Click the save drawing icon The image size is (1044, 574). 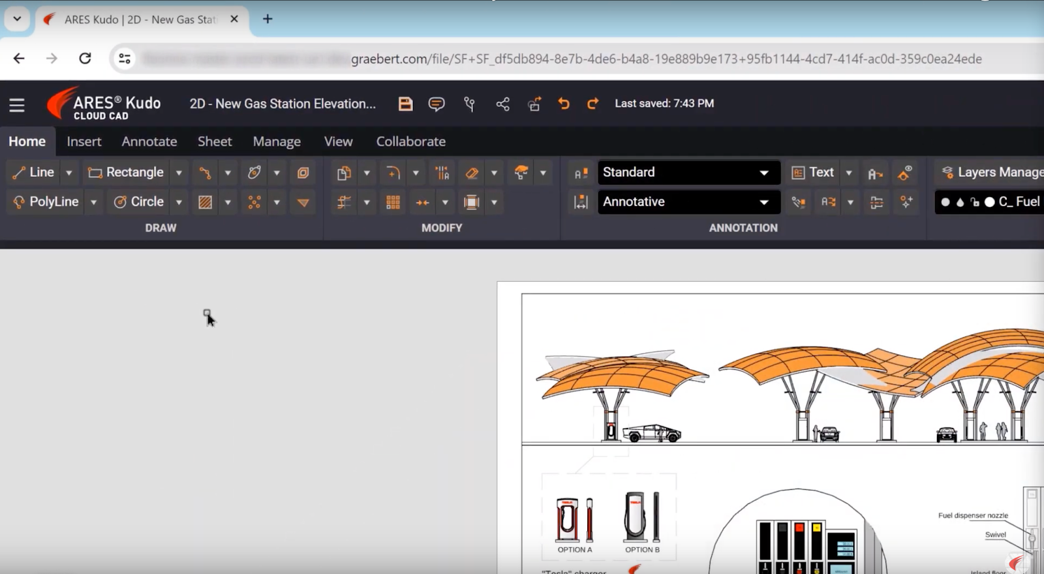405,104
